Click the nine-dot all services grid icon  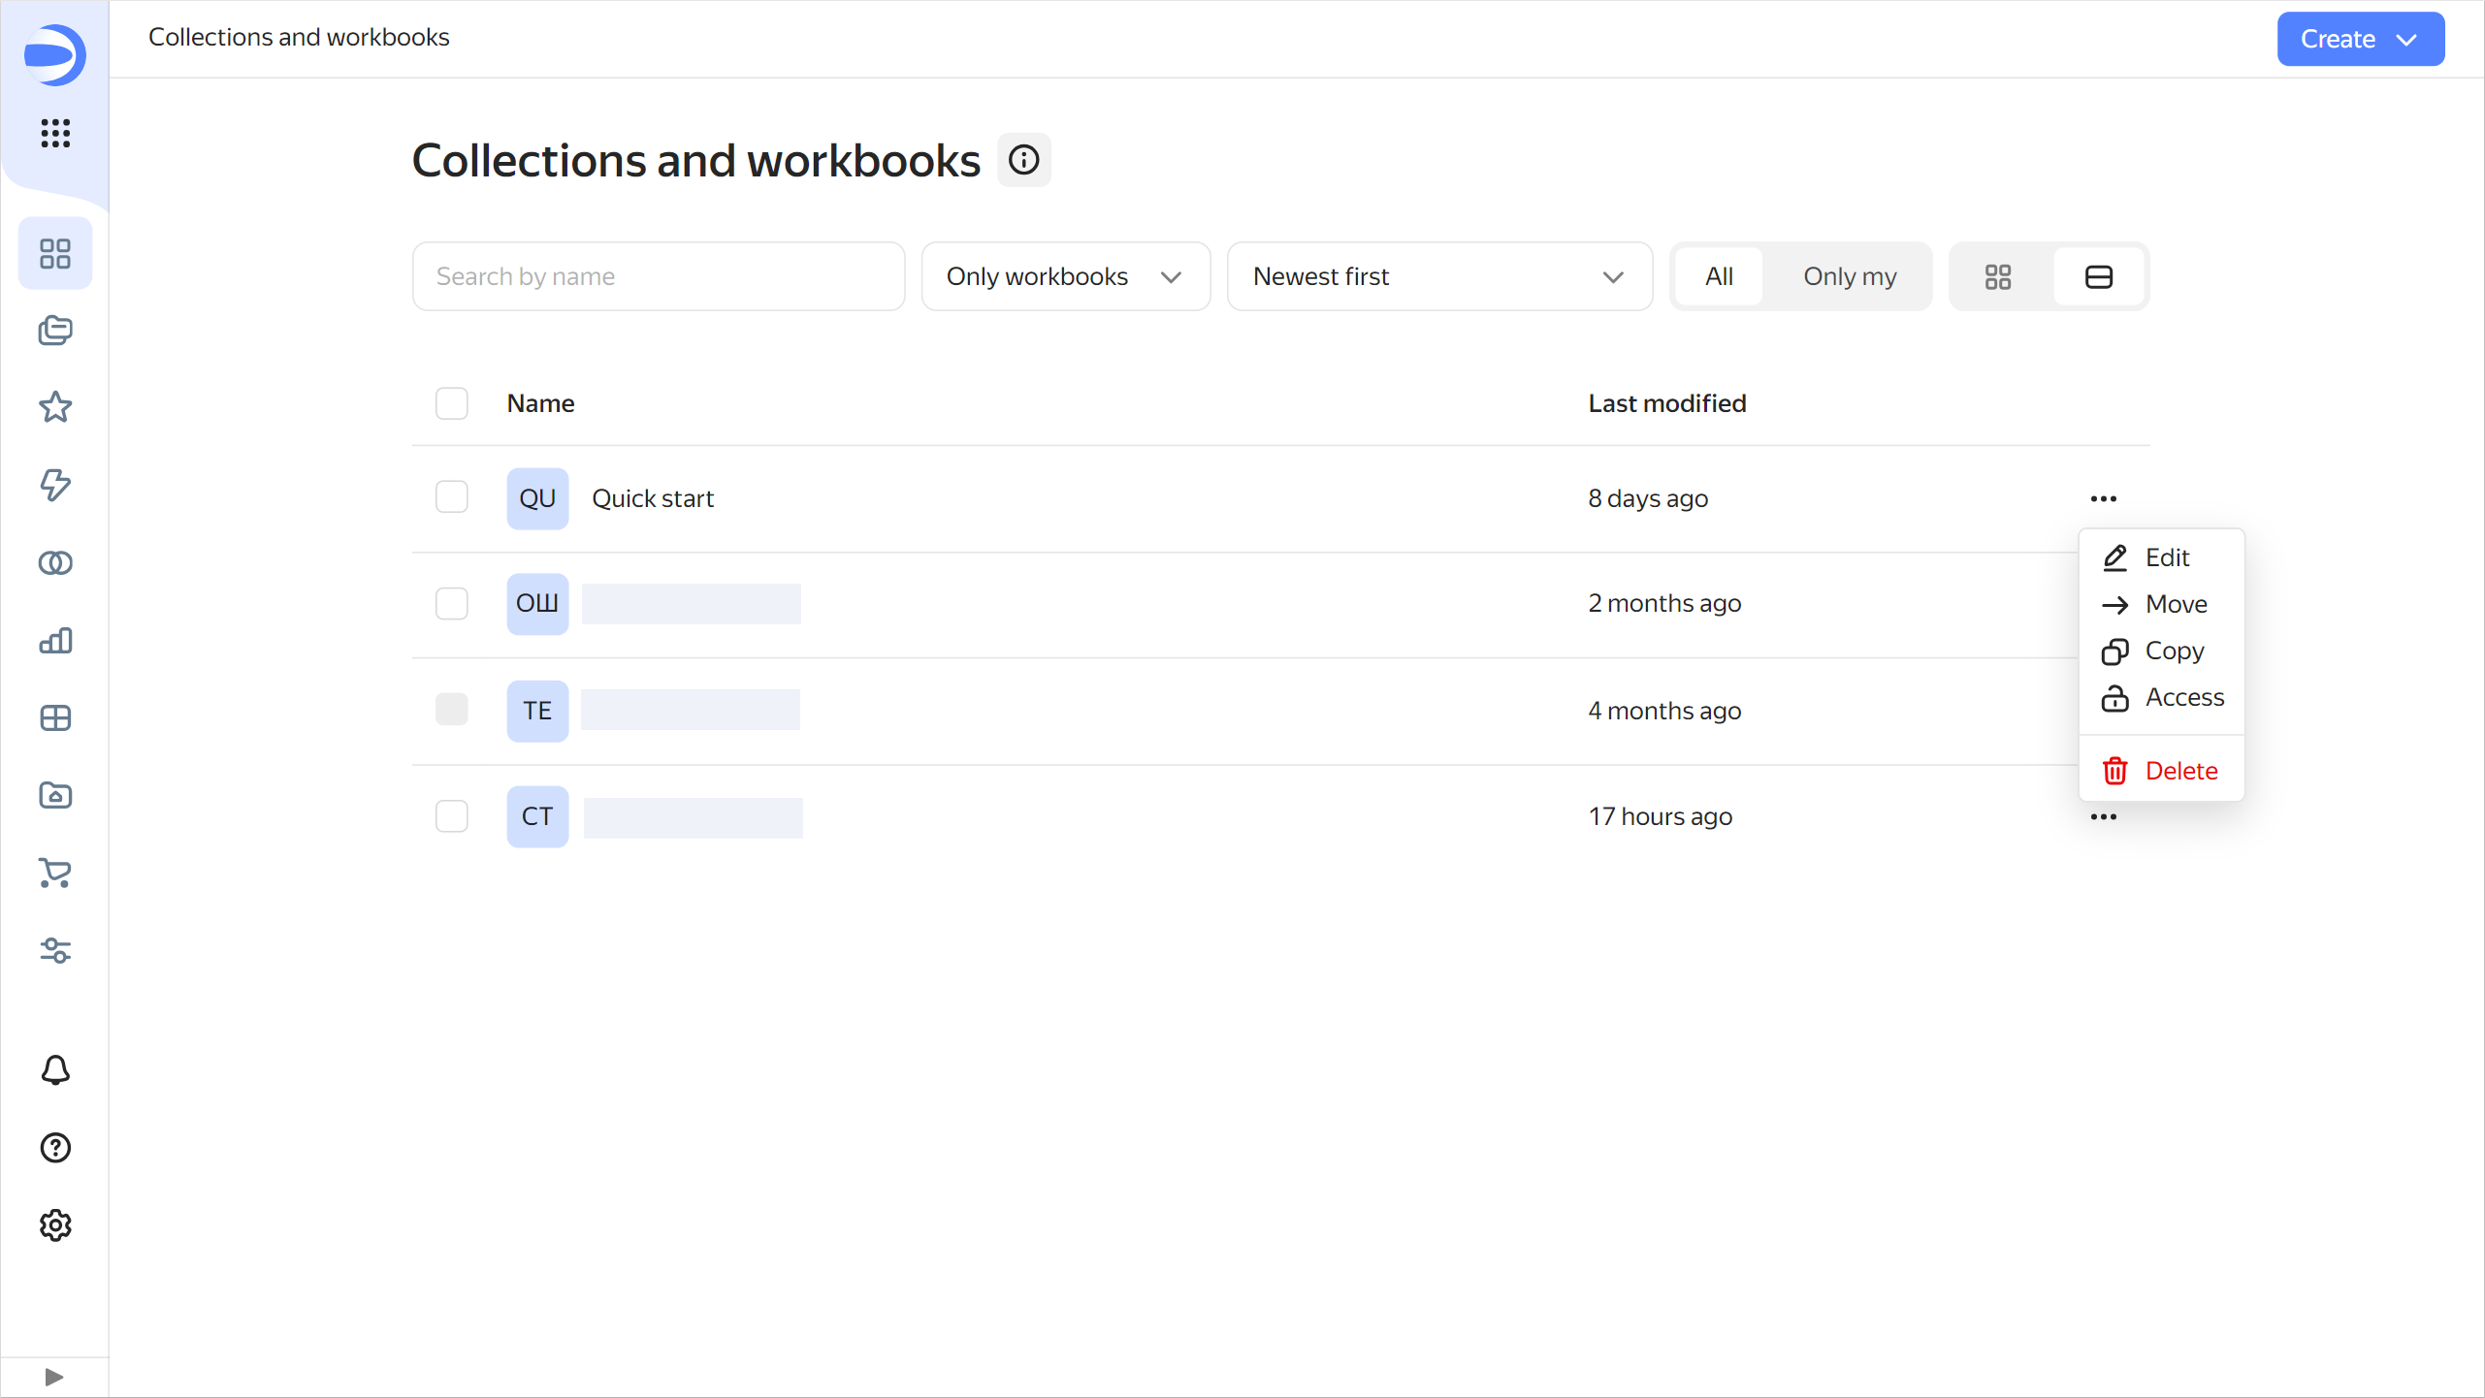pyautogui.click(x=55, y=133)
